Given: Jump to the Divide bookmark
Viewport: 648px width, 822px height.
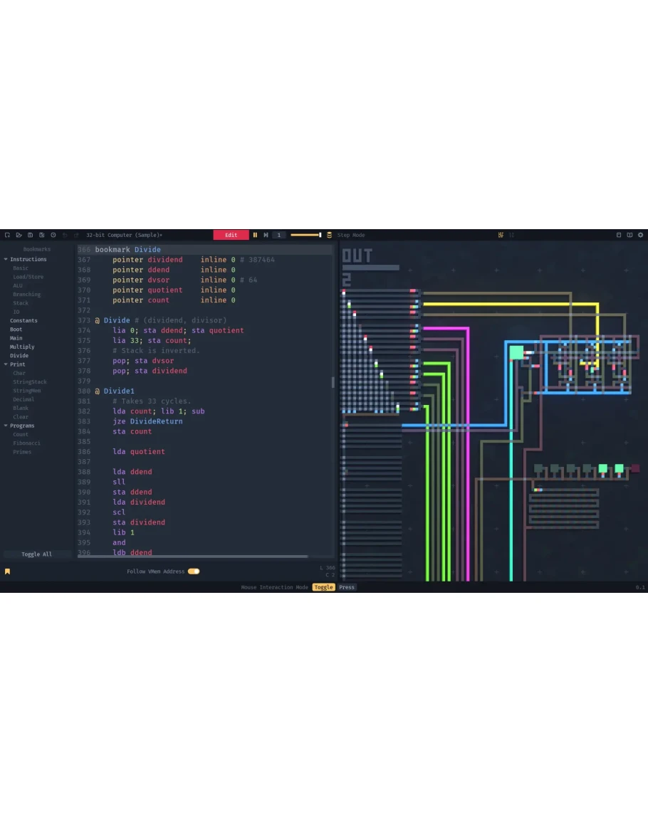Looking at the screenshot, I should 19,356.
